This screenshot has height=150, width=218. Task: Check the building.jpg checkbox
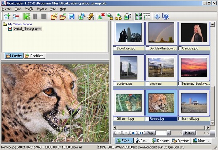(115, 84)
